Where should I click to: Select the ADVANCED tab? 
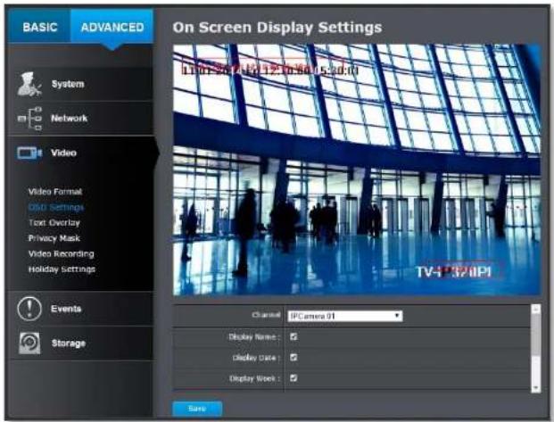click(x=112, y=27)
